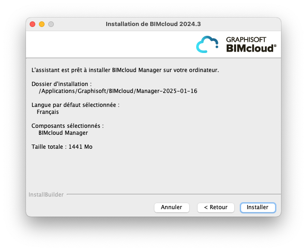Click the Français language value
This screenshot has height=251, width=307.
pyautogui.click(x=48, y=112)
